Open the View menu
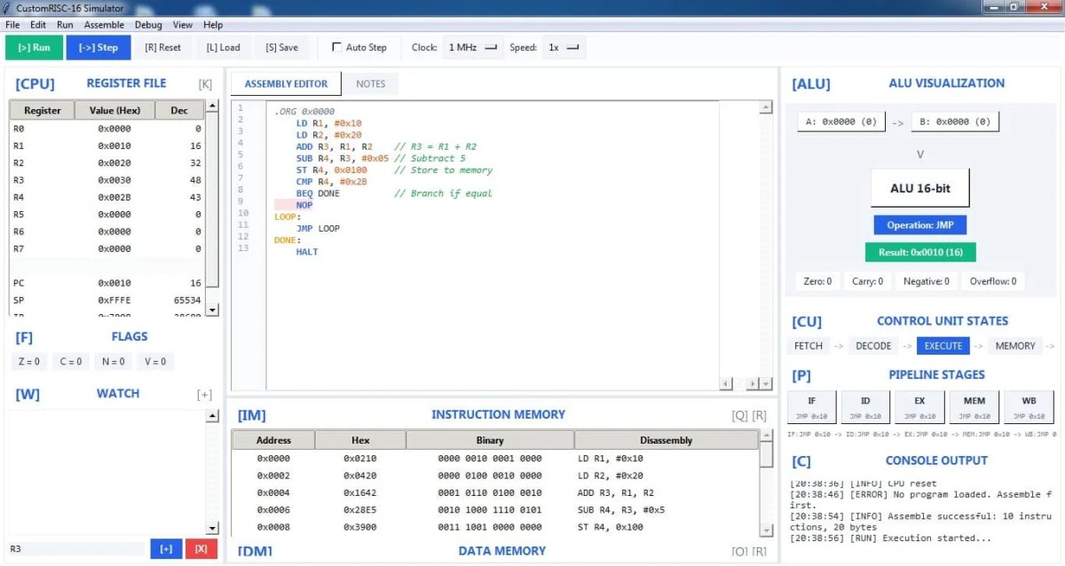The height and width of the screenshot is (566, 1065). pyautogui.click(x=183, y=25)
